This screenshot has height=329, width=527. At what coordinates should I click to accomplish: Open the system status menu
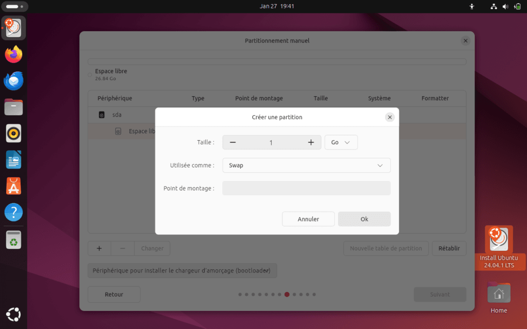click(x=505, y=7)
